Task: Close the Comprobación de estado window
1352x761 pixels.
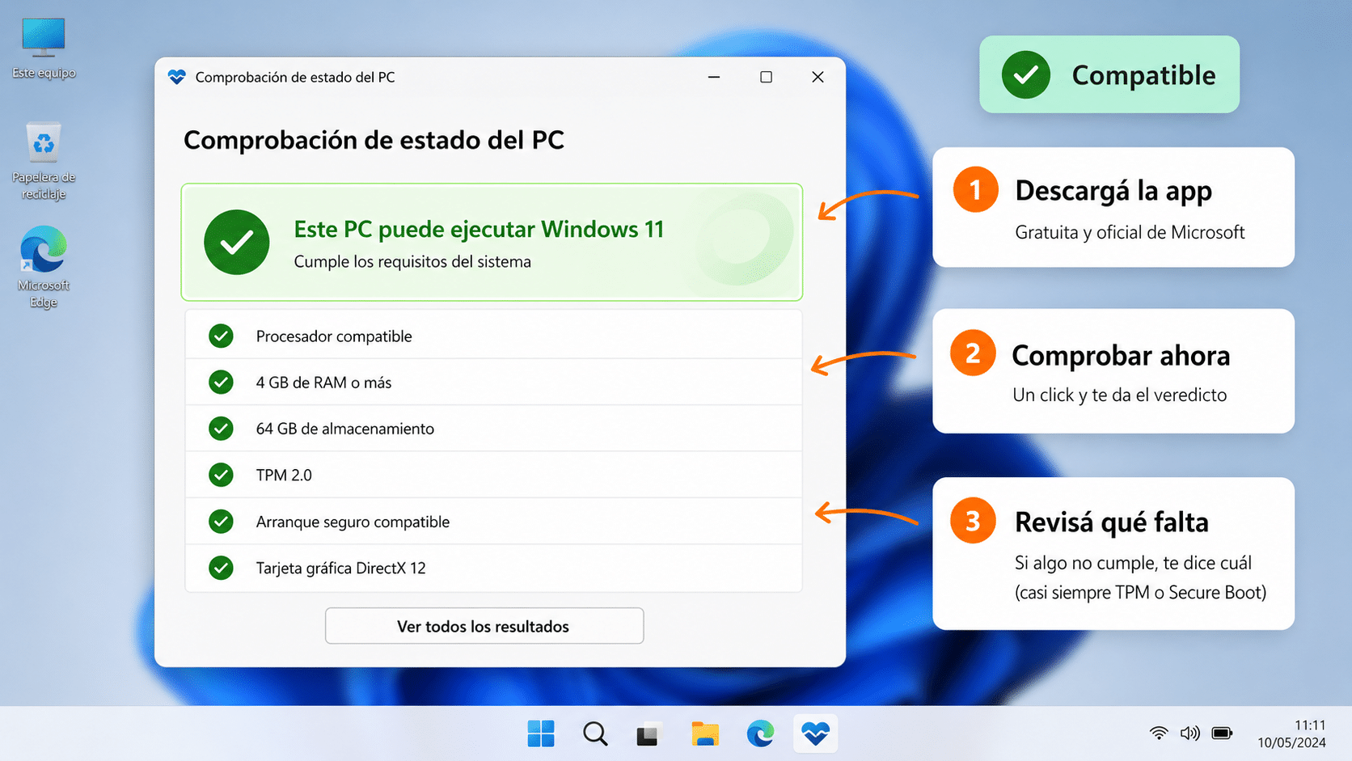Action: 818,77
